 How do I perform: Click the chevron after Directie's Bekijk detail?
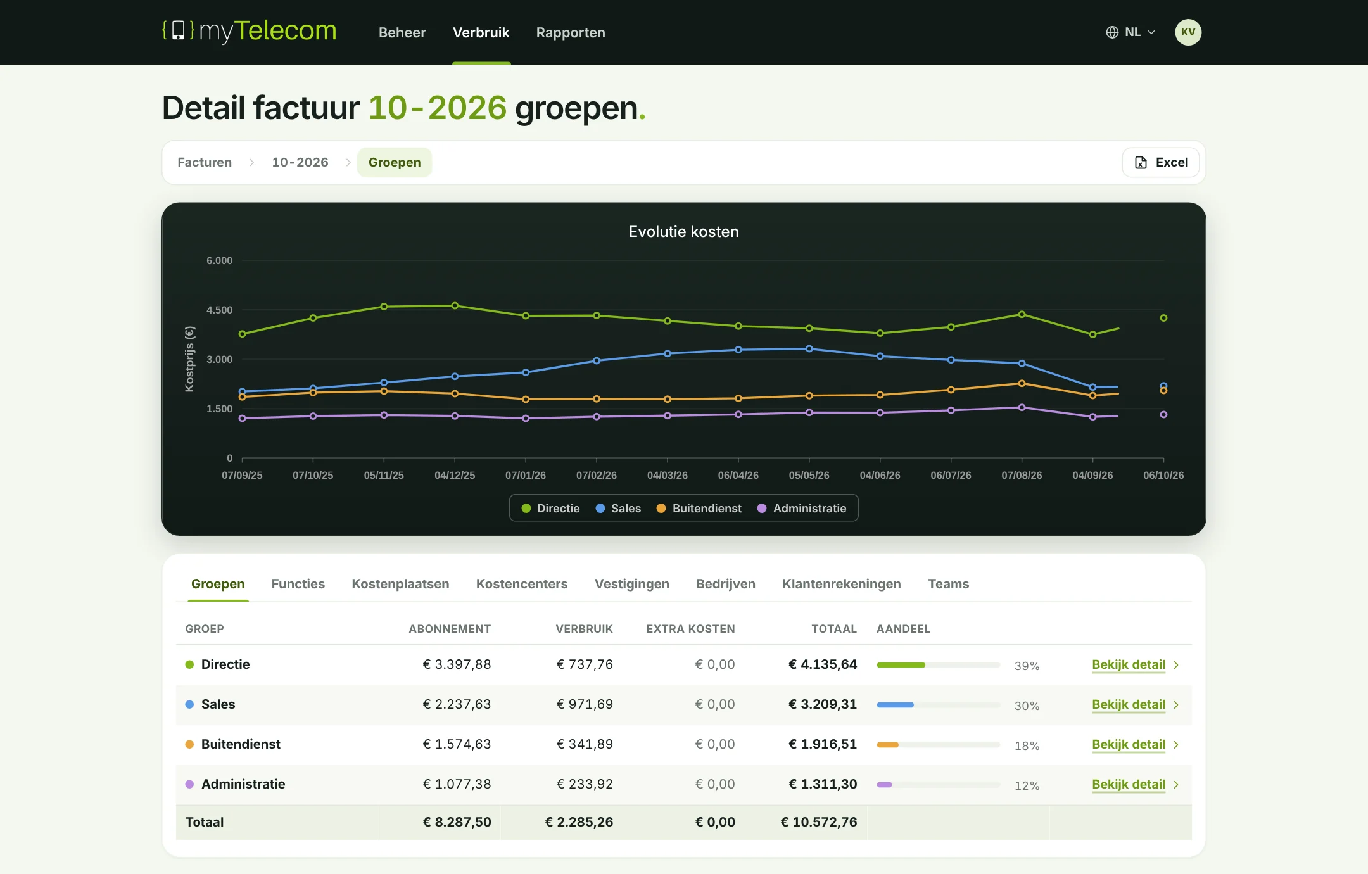(x=1176, y=665)
